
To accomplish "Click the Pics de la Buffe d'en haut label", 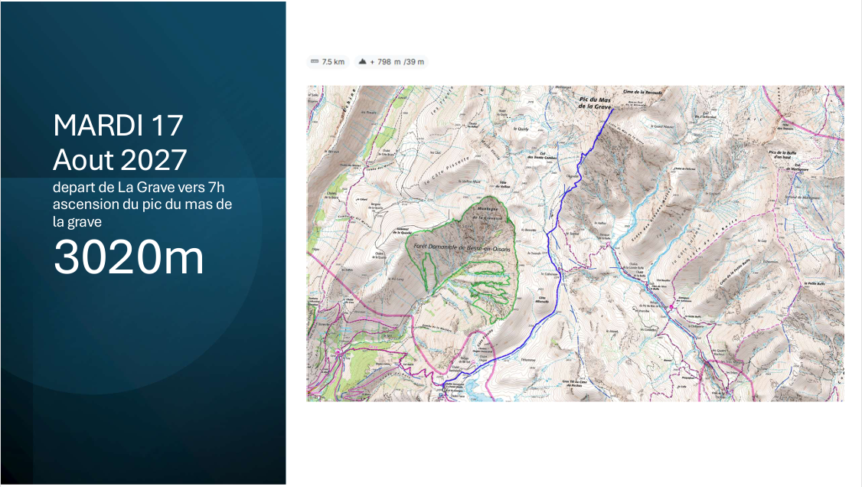I will coord(783,155).
